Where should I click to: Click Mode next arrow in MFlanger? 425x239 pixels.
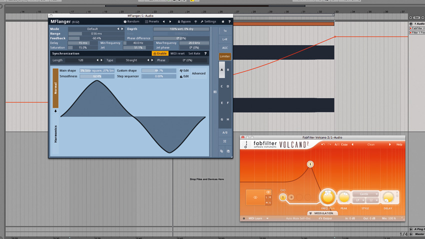pyautogui.click(x=122, y=28)
